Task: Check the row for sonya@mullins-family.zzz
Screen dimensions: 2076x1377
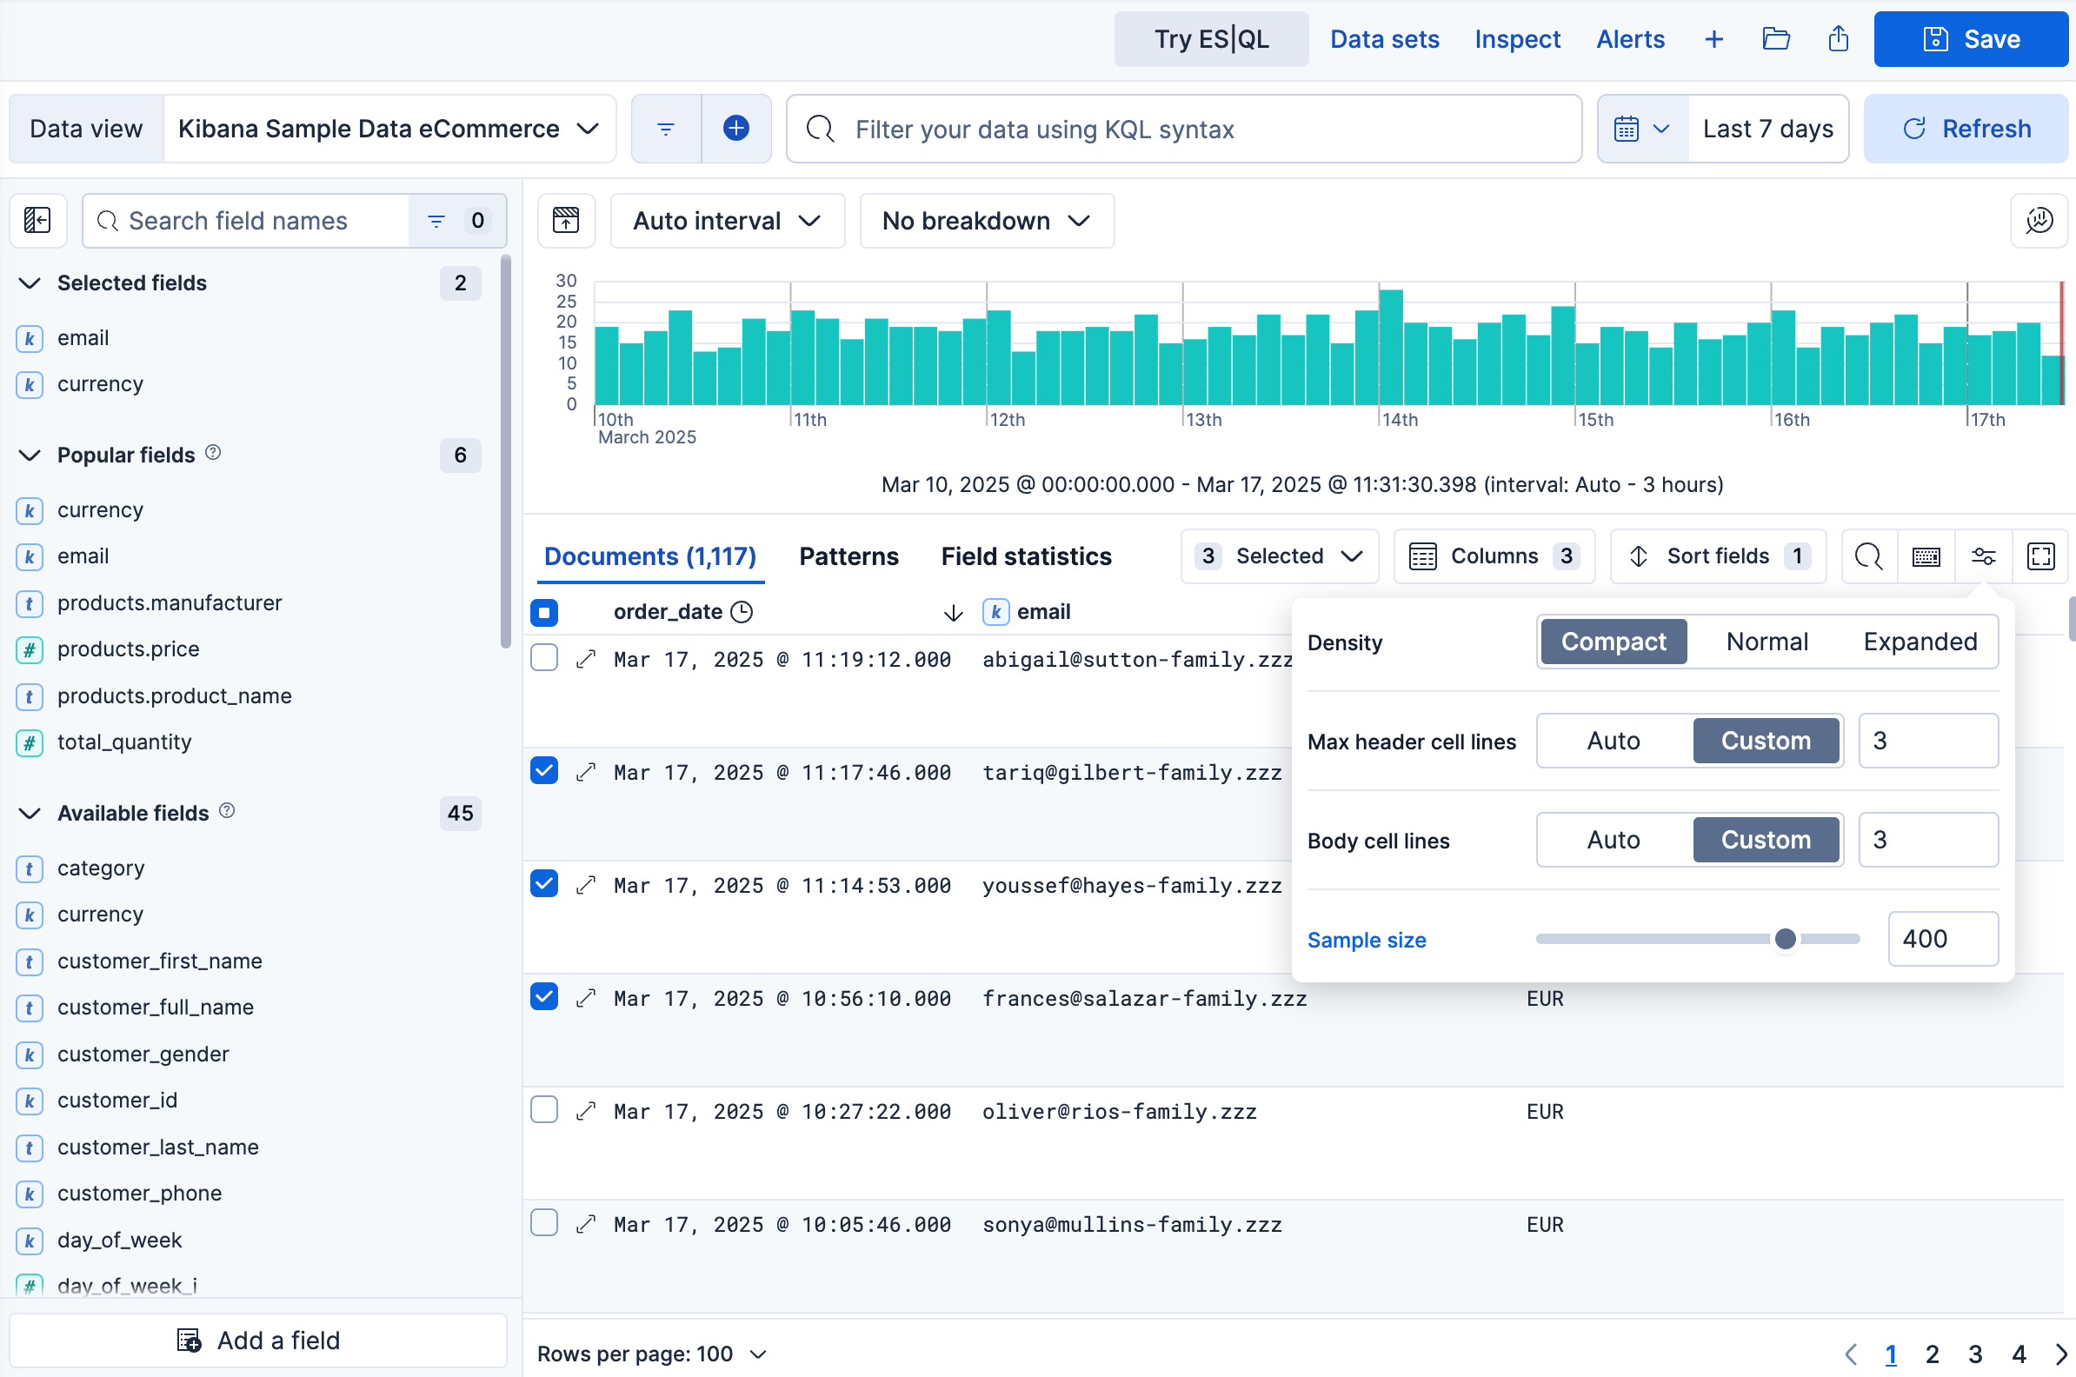Action: point(544,1223)
